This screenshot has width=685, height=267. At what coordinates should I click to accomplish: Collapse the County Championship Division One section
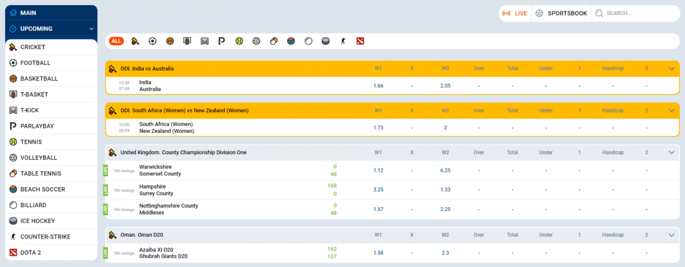[671, 152]
